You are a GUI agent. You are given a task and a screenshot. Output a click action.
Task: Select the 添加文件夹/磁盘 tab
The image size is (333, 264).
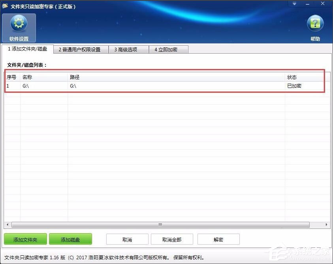coord(29,49)
